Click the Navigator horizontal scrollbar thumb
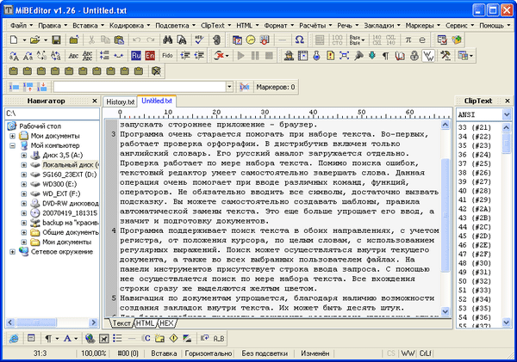This screenshot has width=517, height=362. (x=36, y=322)
